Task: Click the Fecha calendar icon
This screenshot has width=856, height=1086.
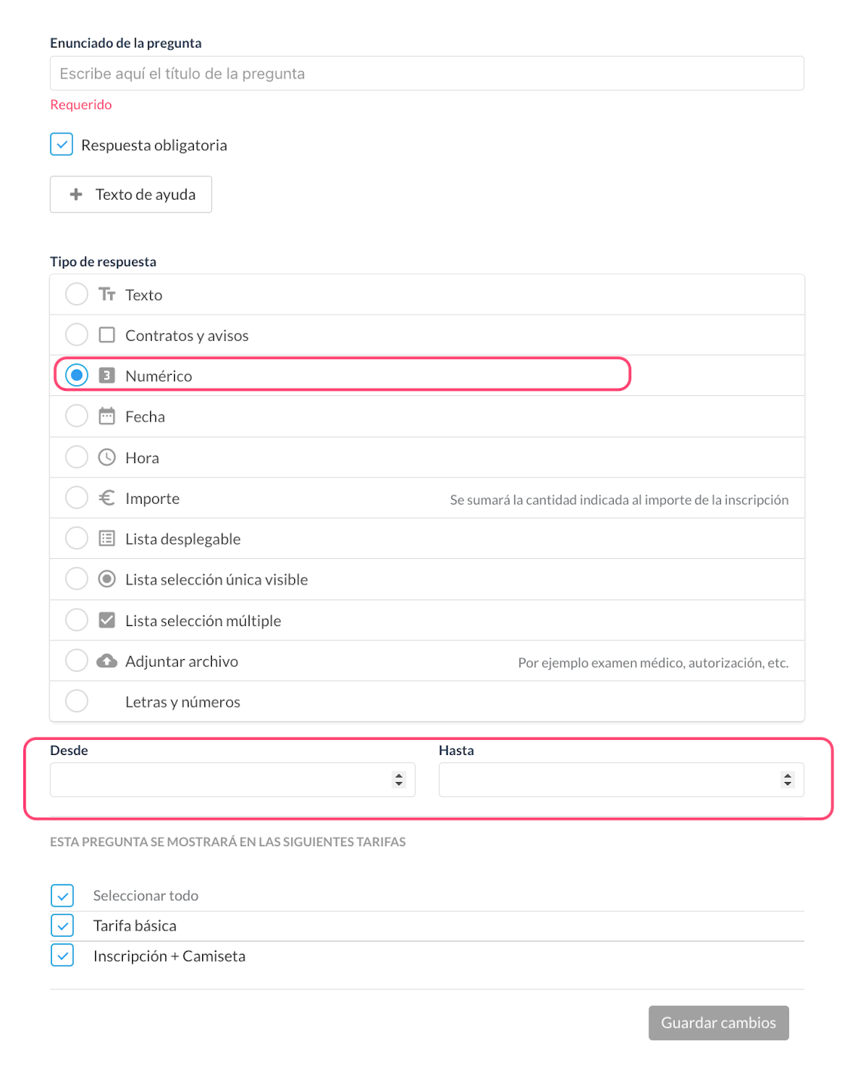Action: coord(107,416)
